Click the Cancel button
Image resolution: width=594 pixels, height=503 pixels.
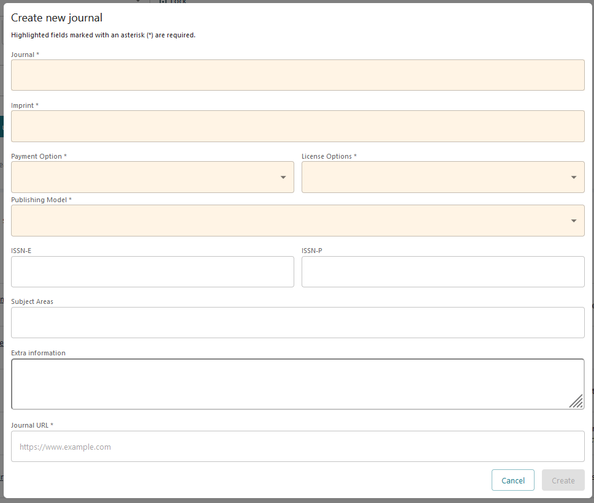pos(512,480)
